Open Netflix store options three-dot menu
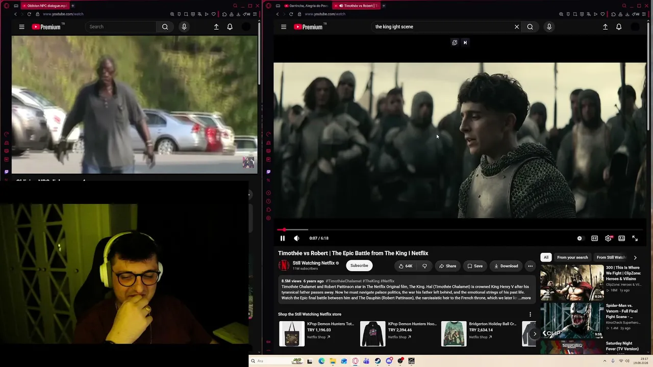Viewport: 653px width, 367px height. point(530,314)
